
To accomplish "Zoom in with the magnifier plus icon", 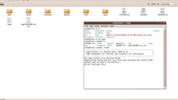I will (x=158, y=4).
